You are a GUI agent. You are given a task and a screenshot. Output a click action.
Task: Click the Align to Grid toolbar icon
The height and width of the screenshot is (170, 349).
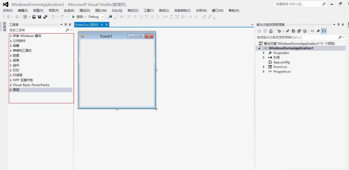point(121,17)
